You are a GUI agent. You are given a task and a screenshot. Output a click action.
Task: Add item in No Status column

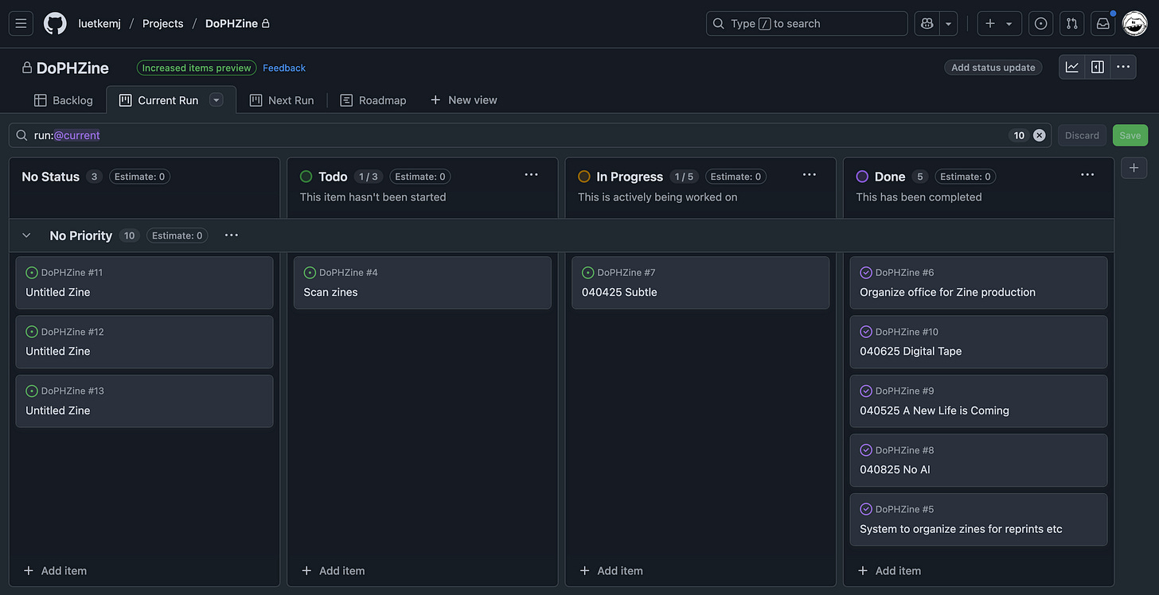[x=55, y=570]
